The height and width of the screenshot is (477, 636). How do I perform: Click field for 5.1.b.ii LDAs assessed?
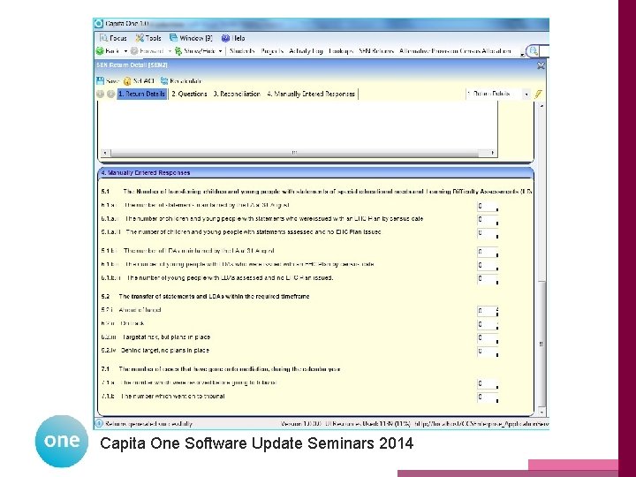(x=487, y=278)
